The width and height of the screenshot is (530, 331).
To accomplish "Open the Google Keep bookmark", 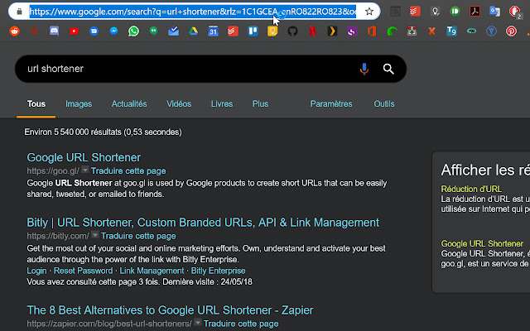I will (272, 31).
